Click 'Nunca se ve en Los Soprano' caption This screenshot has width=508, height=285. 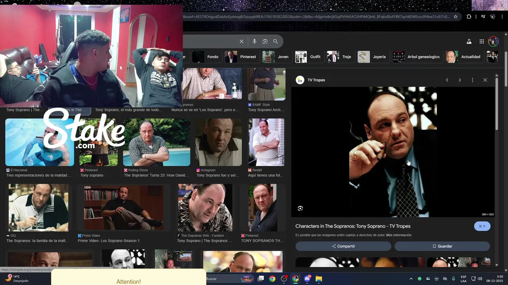[x=205, y=110]
